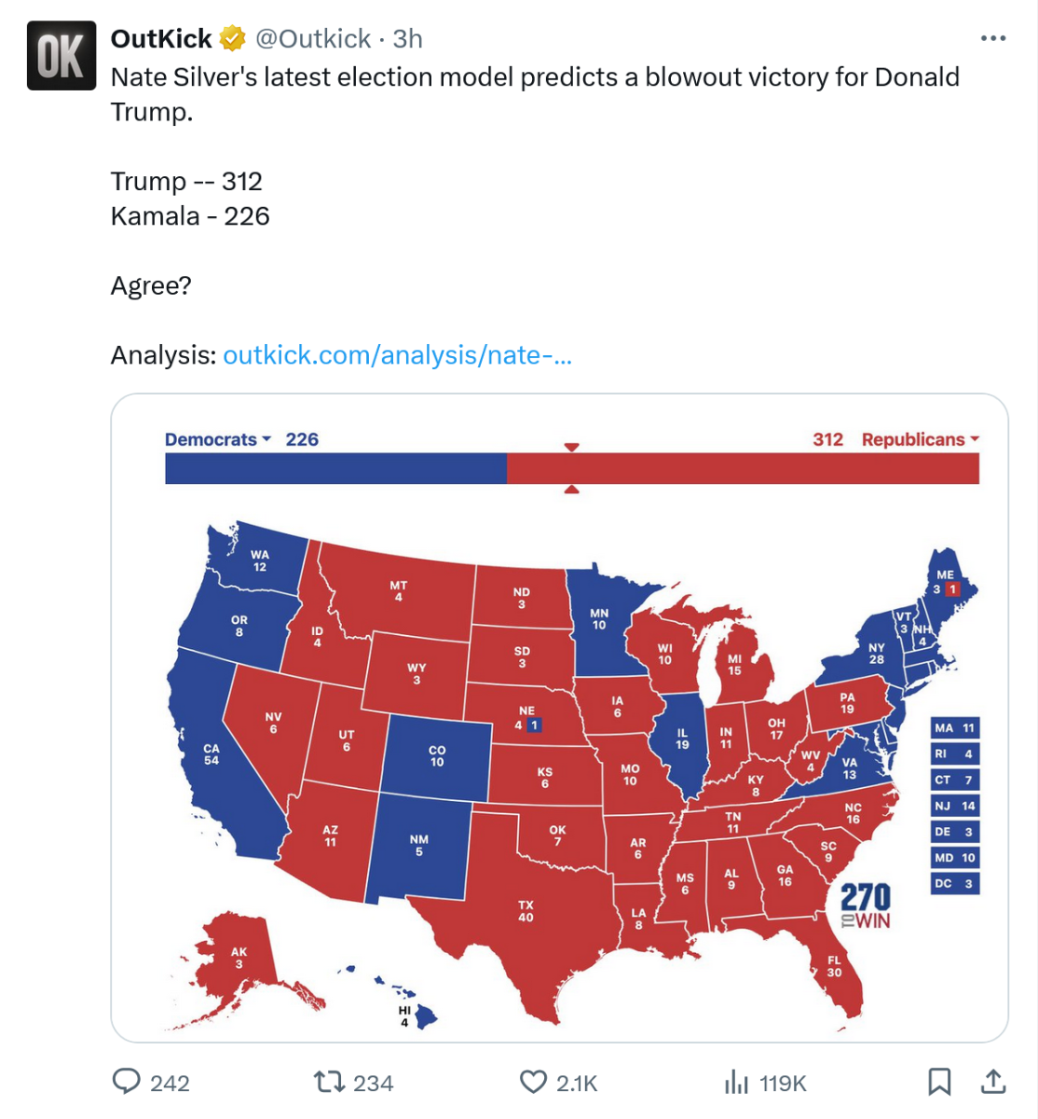Expand the Republicans dropdown arrow
Viewport: 1038px width, 1119px height.
pos(975,439)
